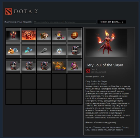Select the purple-hat bird courier item
Image resolution: width=140 pixels, height=138 pixels.
(59, 35)
